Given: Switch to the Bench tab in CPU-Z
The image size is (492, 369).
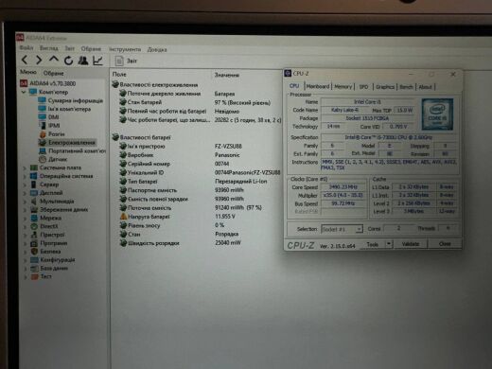Looking at the screenshot, I should click(406, 87).
